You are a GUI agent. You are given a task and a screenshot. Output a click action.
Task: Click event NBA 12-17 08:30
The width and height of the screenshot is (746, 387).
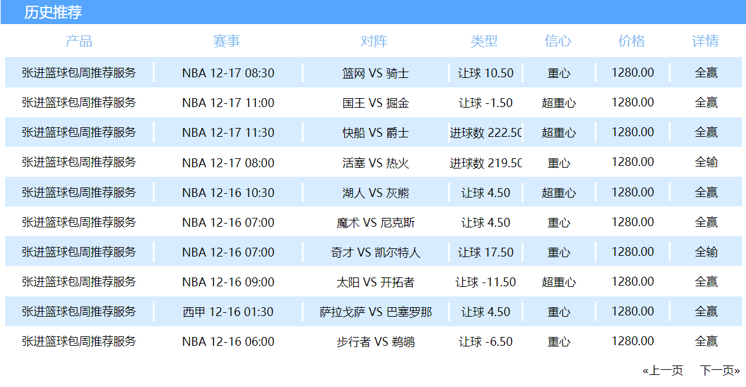[x=228, y=73]
